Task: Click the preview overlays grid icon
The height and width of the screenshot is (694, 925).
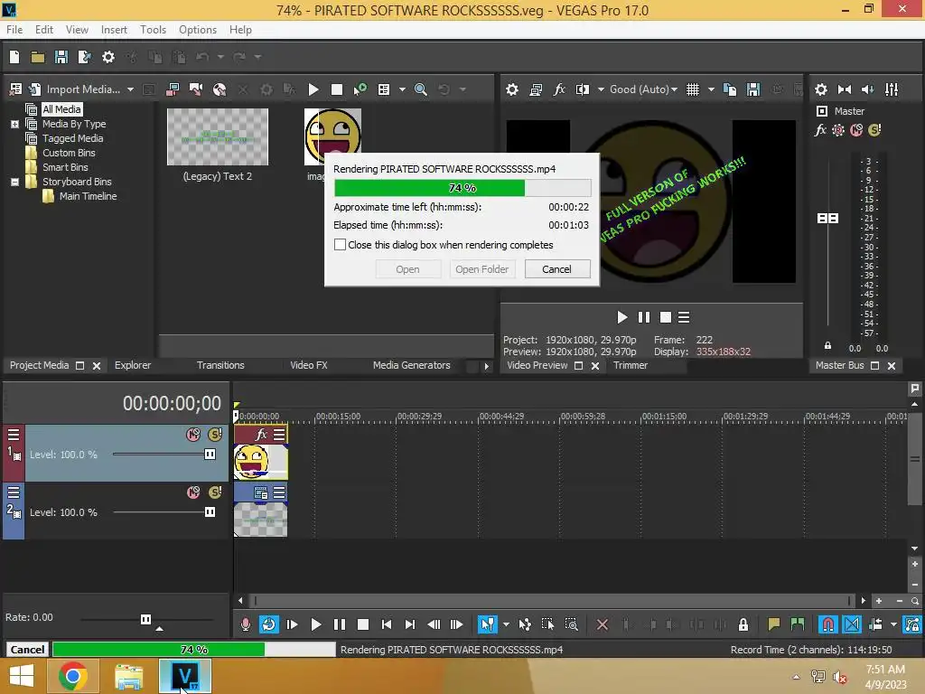Action: pos(693,89)
